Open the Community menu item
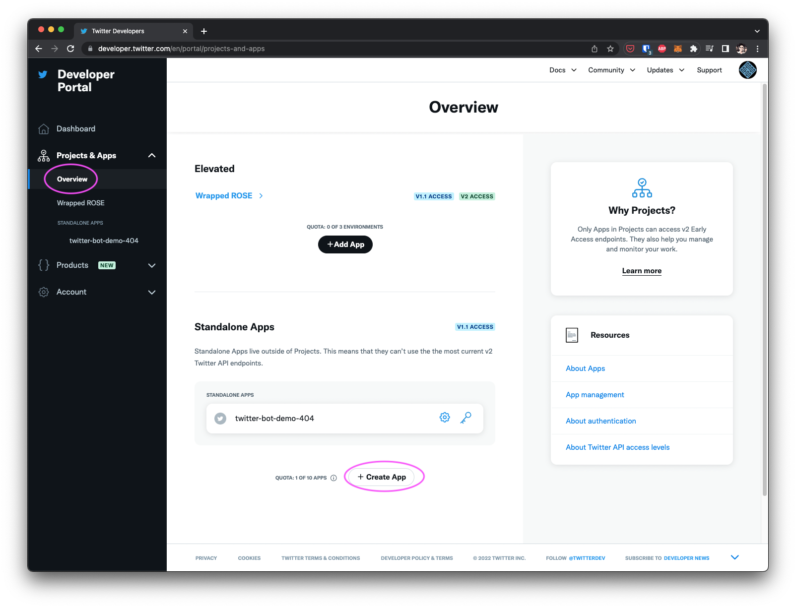 point(606,70)
